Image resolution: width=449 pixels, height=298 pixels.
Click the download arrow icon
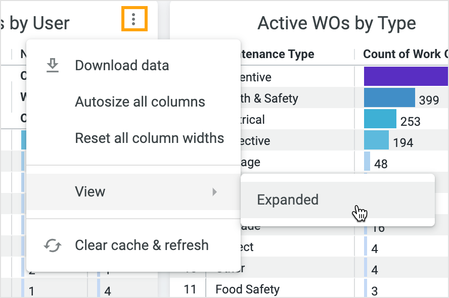[53, 65]
